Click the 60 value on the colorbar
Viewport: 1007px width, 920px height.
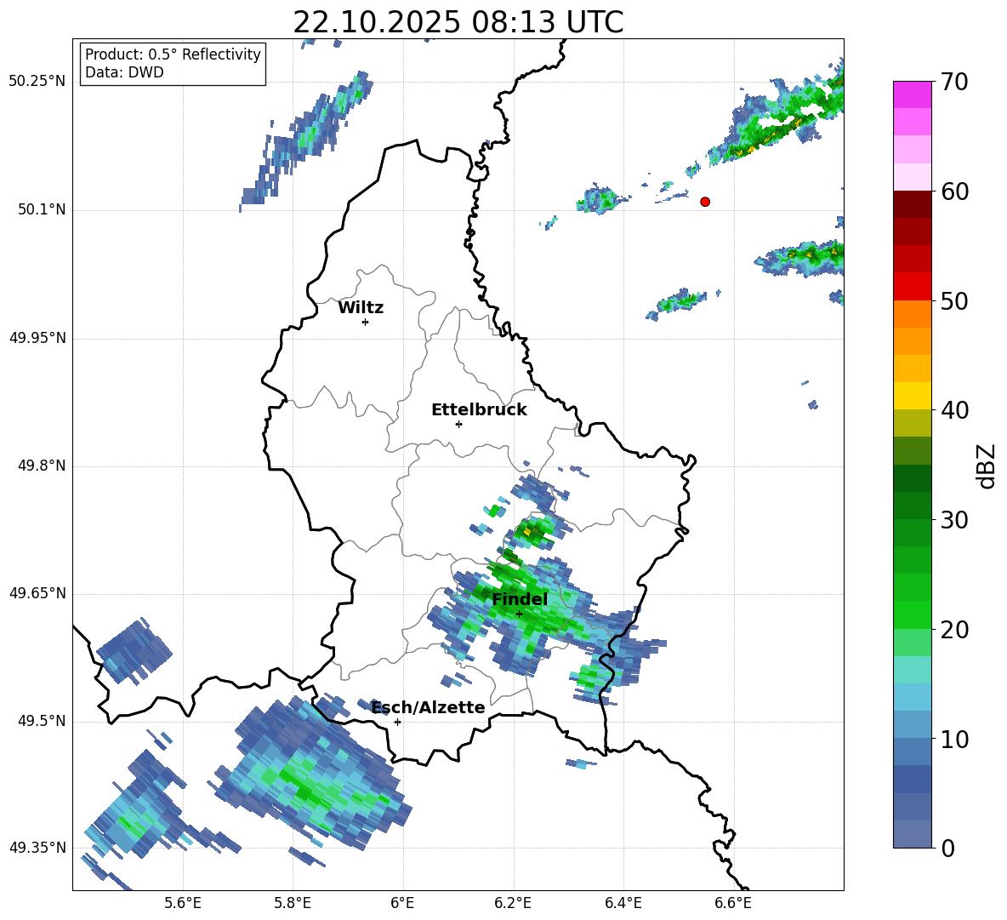[954, 191]
